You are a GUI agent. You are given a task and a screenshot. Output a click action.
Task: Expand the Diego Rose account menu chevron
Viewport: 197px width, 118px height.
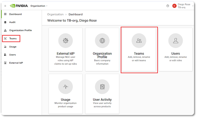pyautogui.click(x=193, y=6)
